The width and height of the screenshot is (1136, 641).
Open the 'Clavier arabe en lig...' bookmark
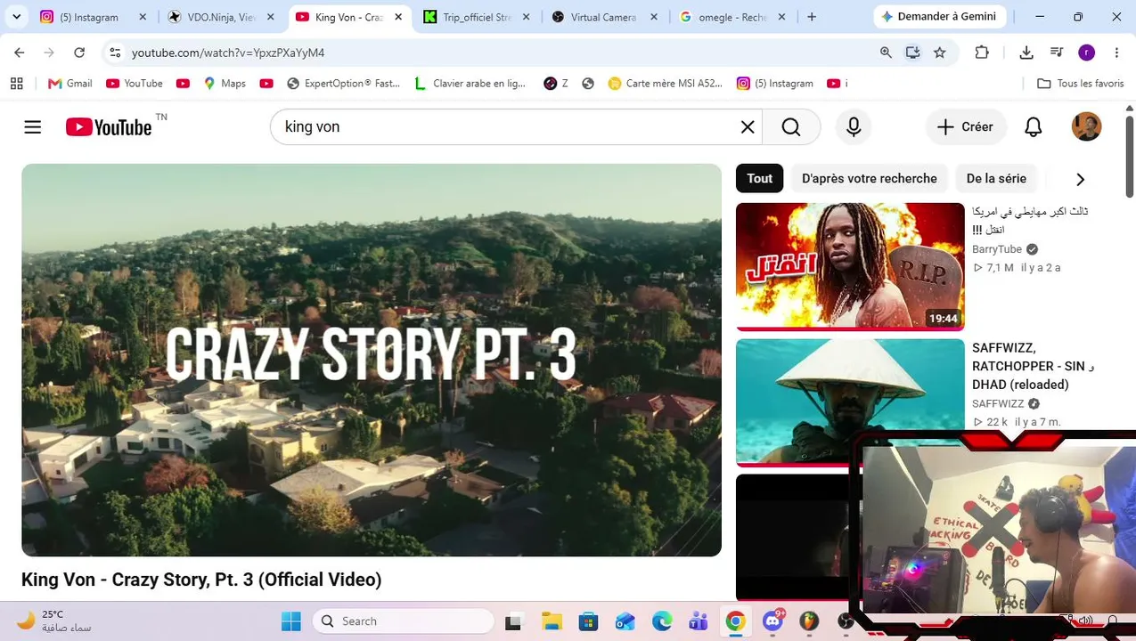pyautogui.click(x=470, y=84)
